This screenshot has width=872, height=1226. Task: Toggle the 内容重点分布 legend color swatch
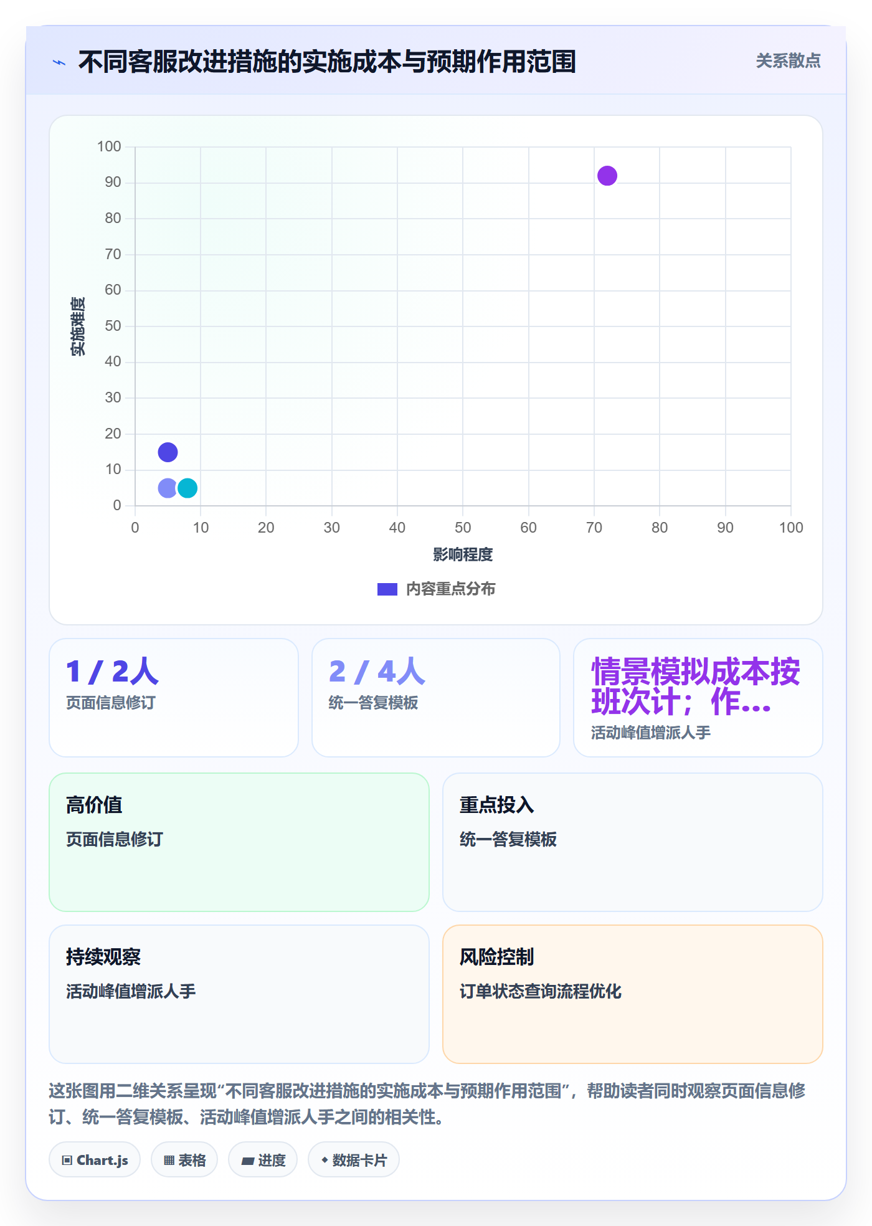coord(387,589)
